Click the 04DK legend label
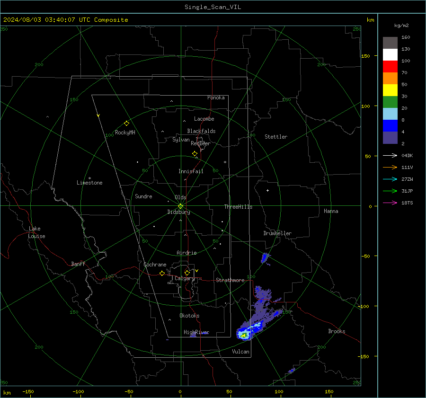Image resolution: width=426 pixels, height=398 pixels. point(407,156)
